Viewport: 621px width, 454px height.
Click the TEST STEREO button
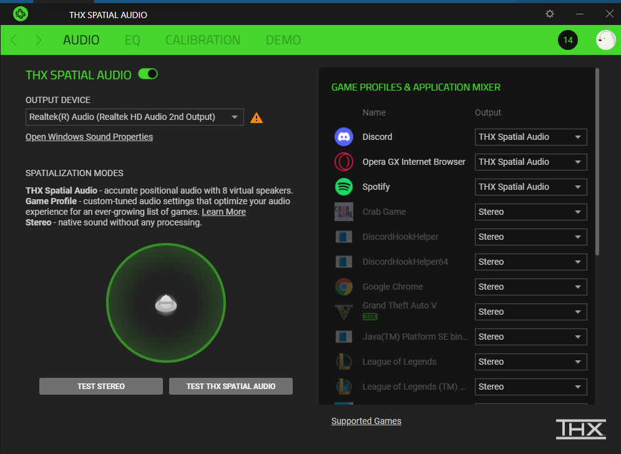(x=101, y=387)
